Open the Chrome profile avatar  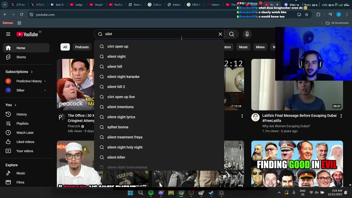(339, 15)
